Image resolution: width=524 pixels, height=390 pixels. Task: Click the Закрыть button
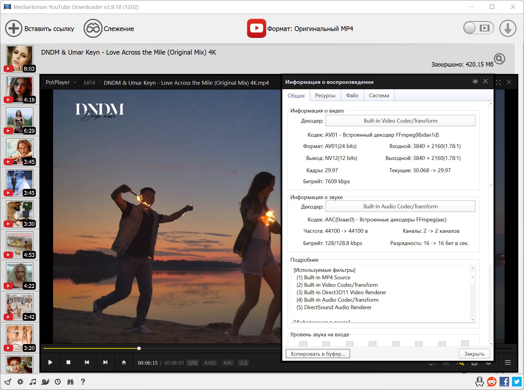(x=474, y=354)
